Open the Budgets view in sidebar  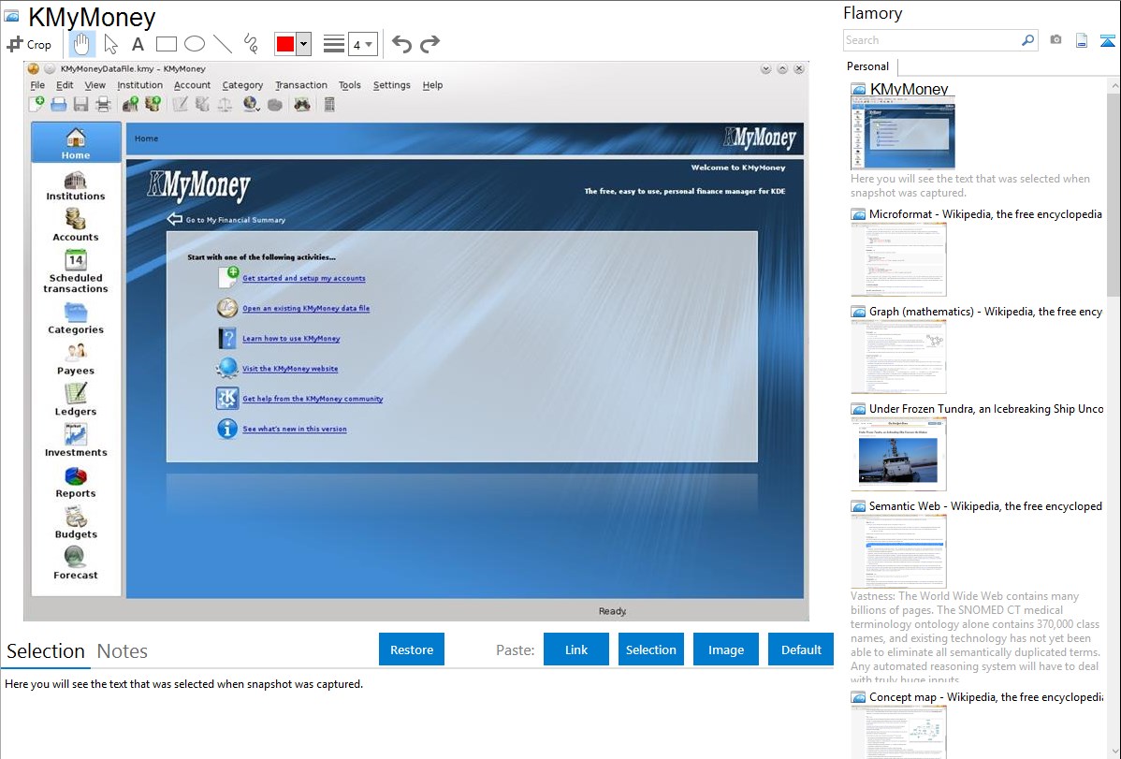(x=76, y=523)
